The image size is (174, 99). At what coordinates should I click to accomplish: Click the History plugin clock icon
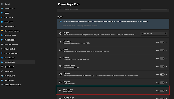pyautogui.click(x=60, y=58)
